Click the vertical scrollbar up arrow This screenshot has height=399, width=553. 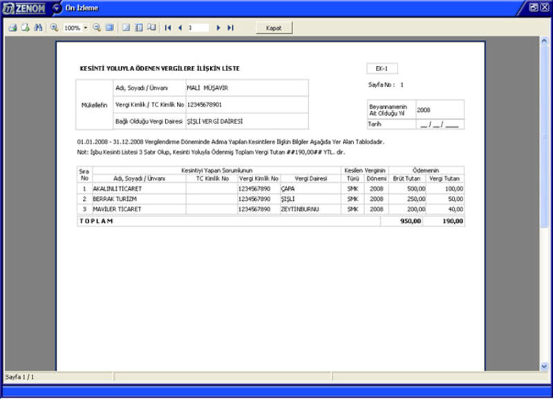[544, 41]
